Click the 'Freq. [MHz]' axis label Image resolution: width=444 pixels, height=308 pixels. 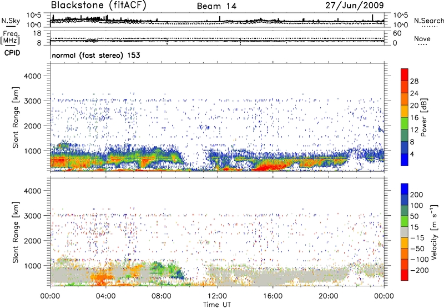tap(10, 37)
